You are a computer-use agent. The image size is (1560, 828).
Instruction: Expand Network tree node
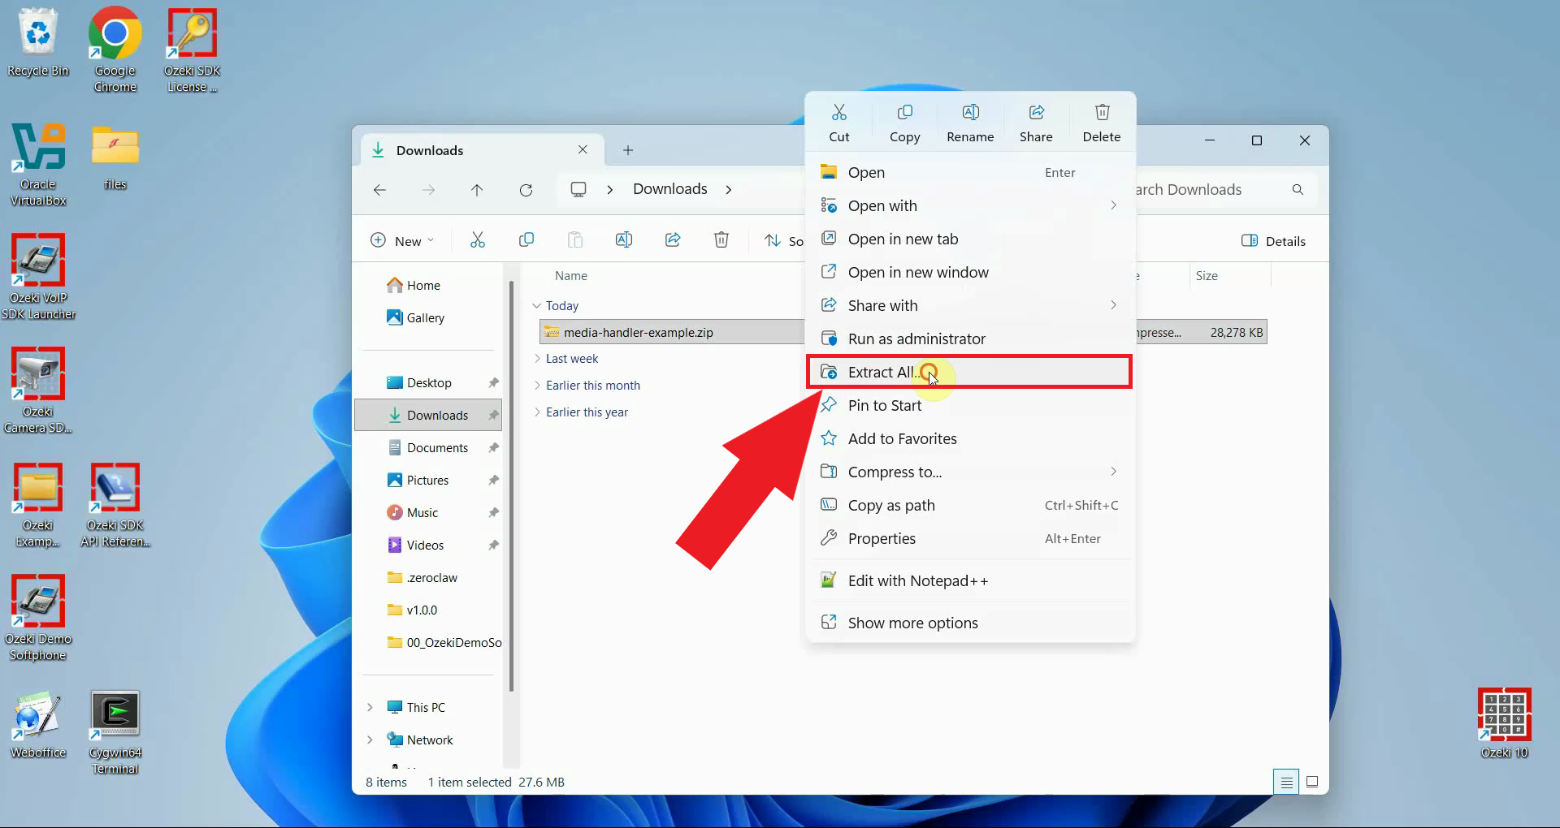tap(370, 740)
